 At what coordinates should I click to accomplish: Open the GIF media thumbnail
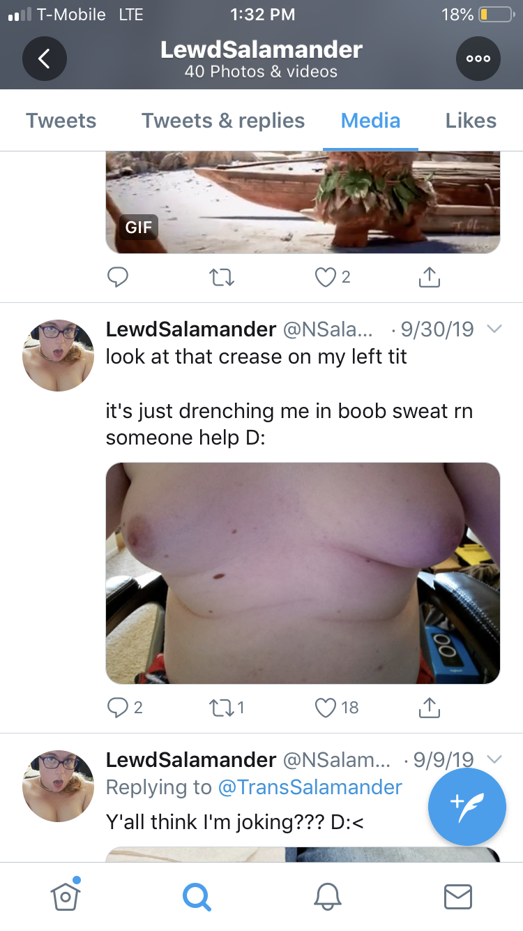[303, 202]
